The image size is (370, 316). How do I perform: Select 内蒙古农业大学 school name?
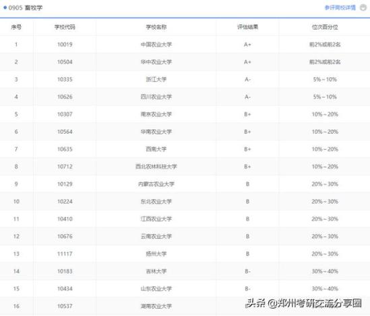point(156,184)
